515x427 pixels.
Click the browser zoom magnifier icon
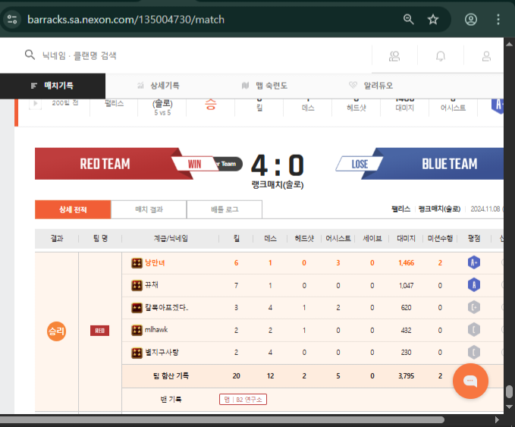[x=409, y=19]
